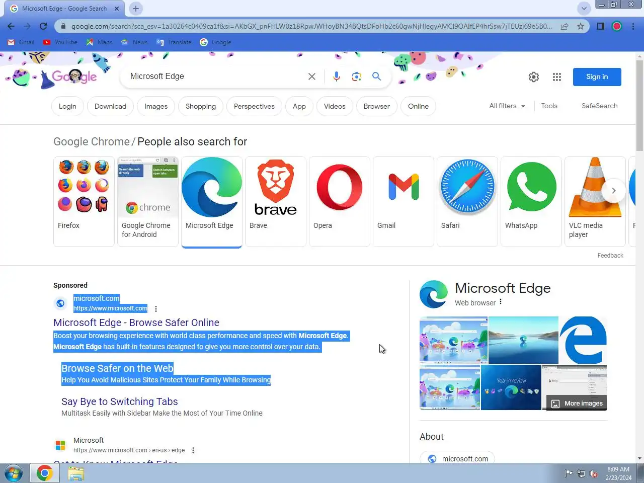Viewport: 644px width, 483px height.
Task: Open the side panel icon in Chrome toolbar
Action: 600,26
